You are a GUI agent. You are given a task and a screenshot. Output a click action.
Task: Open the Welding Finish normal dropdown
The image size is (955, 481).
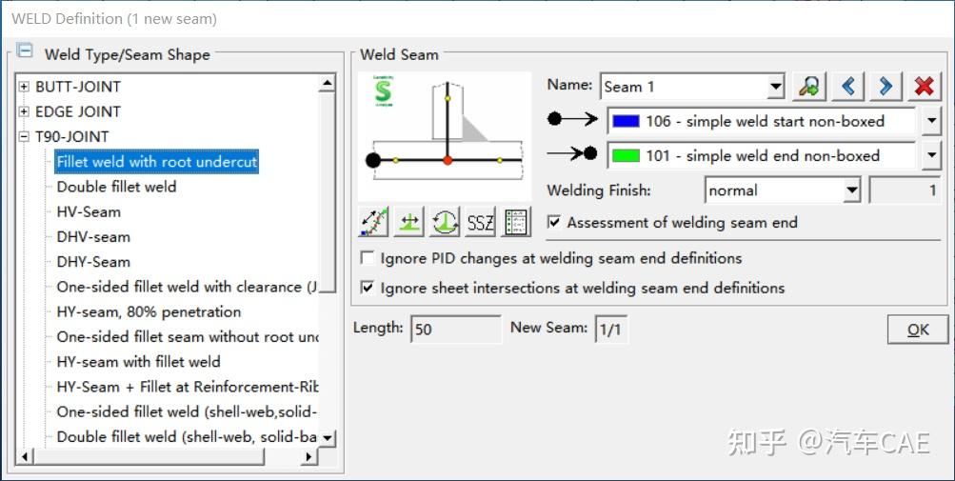(852, 190)
